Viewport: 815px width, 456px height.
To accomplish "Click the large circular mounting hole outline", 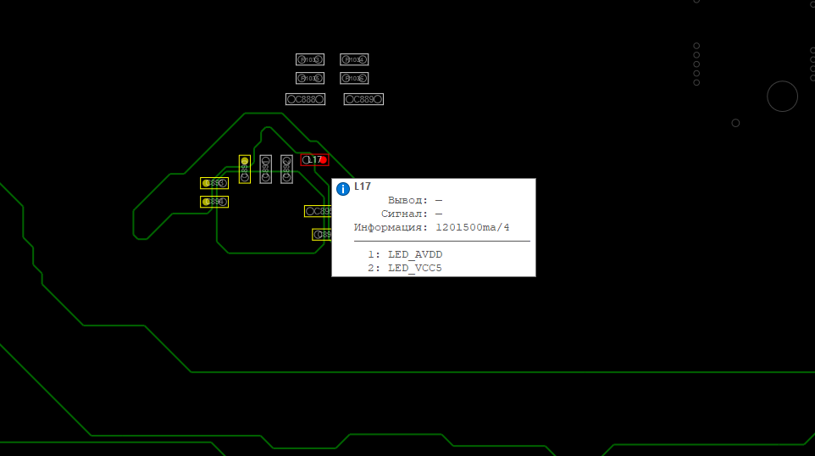I will (x=782, y=96).
